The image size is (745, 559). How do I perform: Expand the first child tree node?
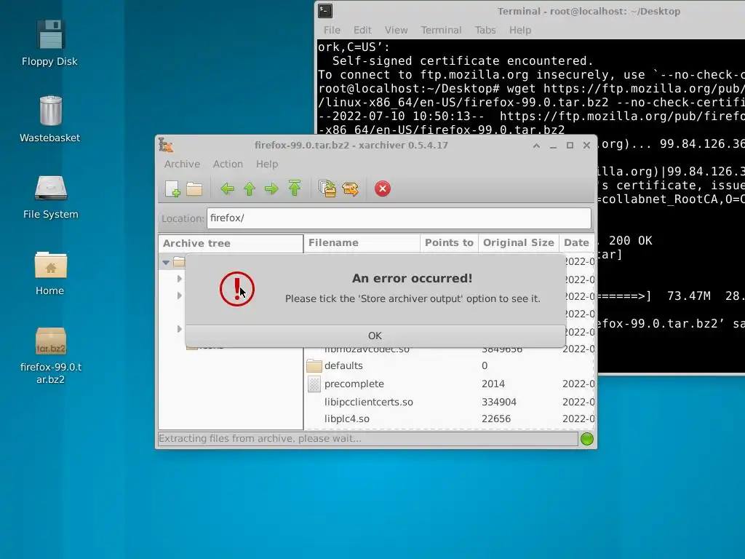[x=179, y=279]
